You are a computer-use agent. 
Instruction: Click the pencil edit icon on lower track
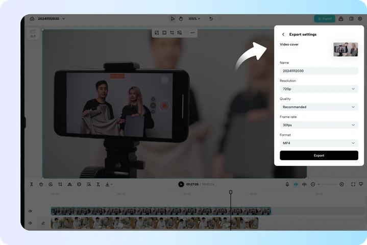click(43, 223)
